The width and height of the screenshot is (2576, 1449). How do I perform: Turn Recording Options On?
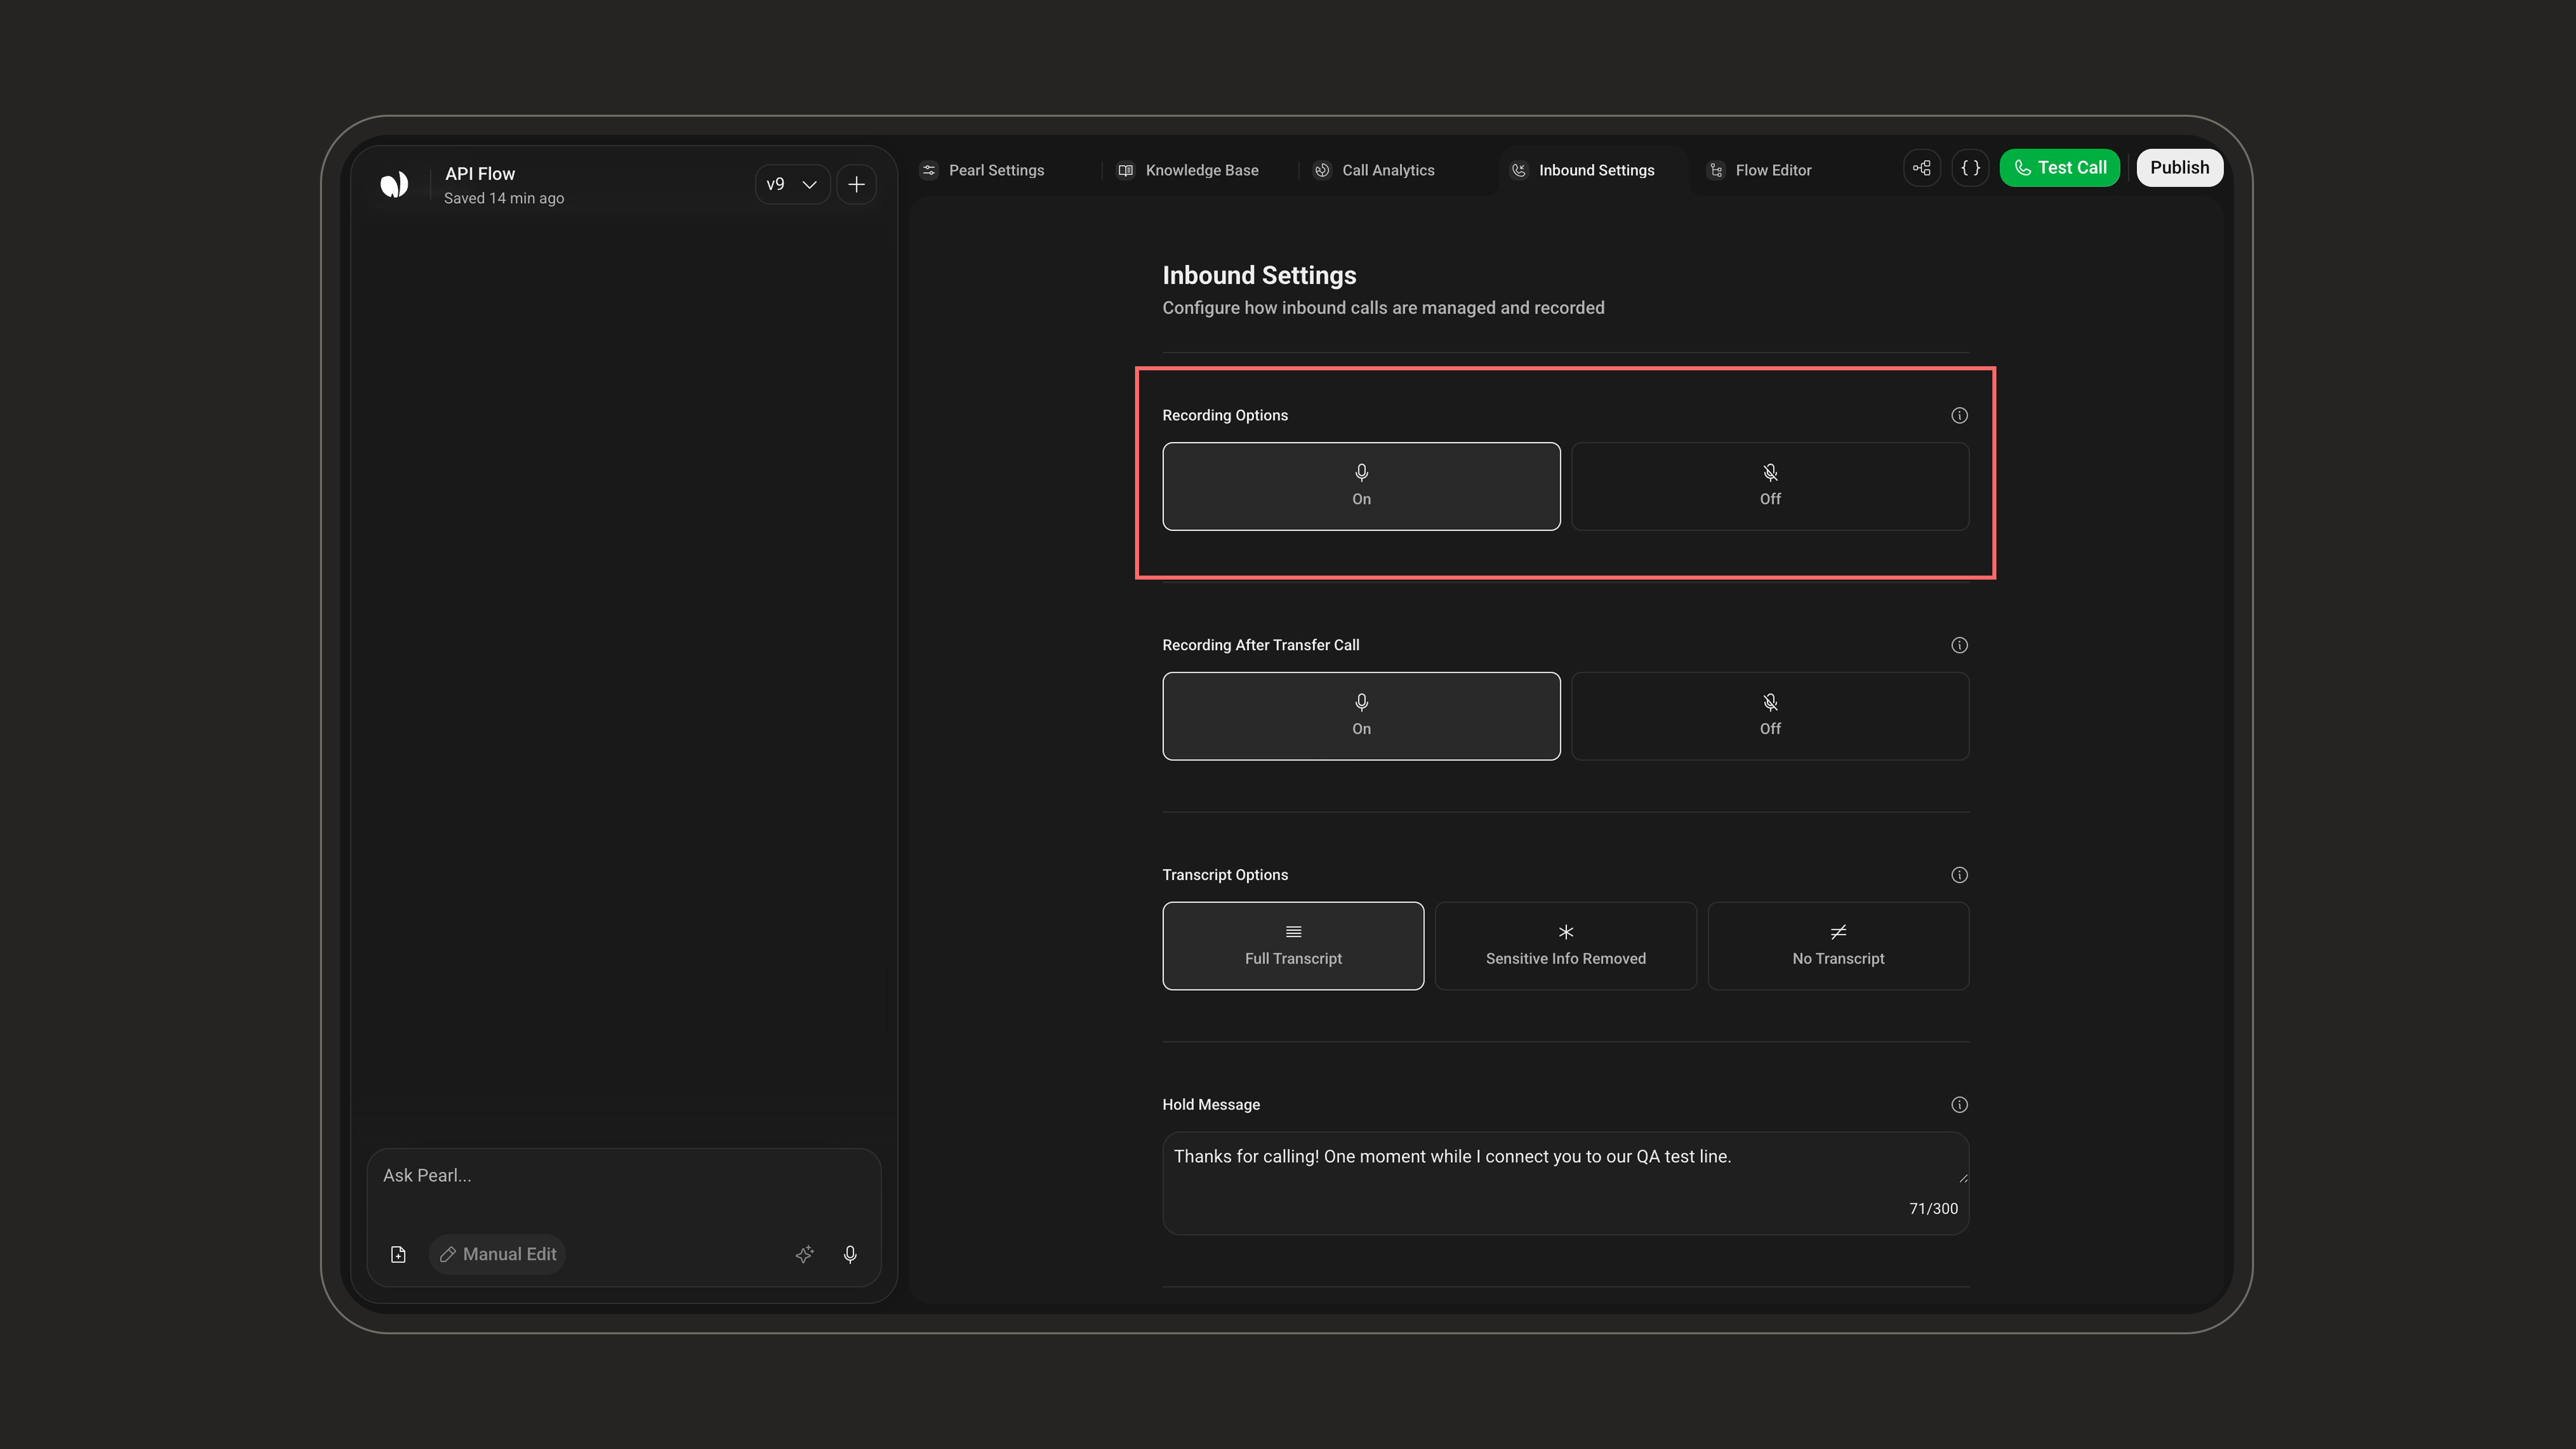pyautogui.click(x=1361, y=486)
